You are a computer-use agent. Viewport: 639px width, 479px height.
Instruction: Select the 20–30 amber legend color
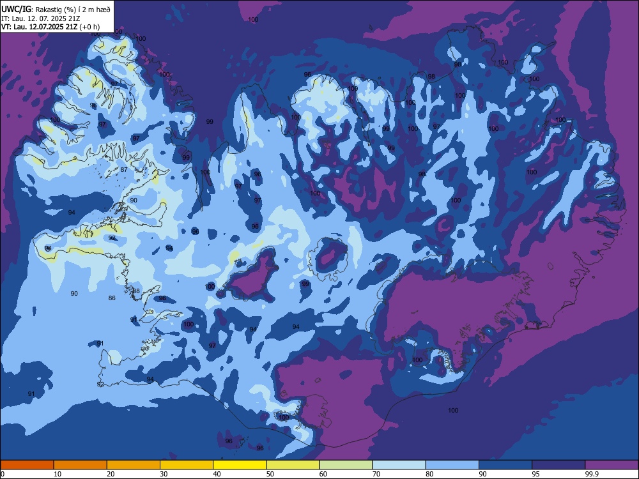[134, 465]
